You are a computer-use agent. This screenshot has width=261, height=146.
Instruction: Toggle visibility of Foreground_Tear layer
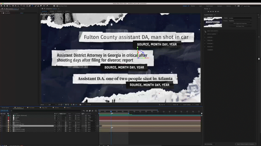[1, 124]
